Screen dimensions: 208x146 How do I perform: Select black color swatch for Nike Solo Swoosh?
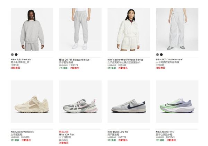point(16,54)
